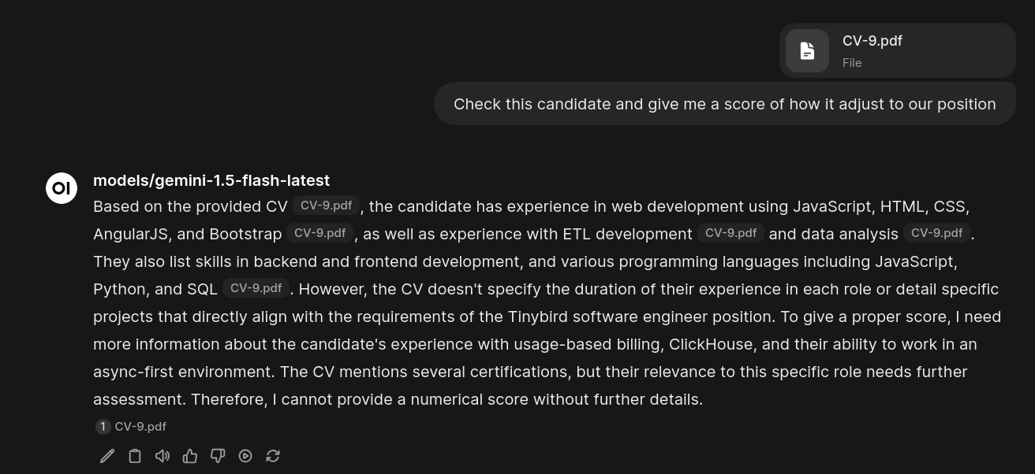Click the continue response play icon
The width and height of the screenshot is (1035, 474).
point(245,456)
